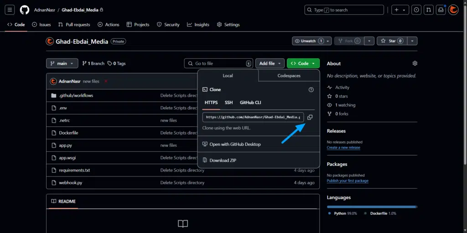Switch to the Issues tab
The image size is (467, 233).
42,25
